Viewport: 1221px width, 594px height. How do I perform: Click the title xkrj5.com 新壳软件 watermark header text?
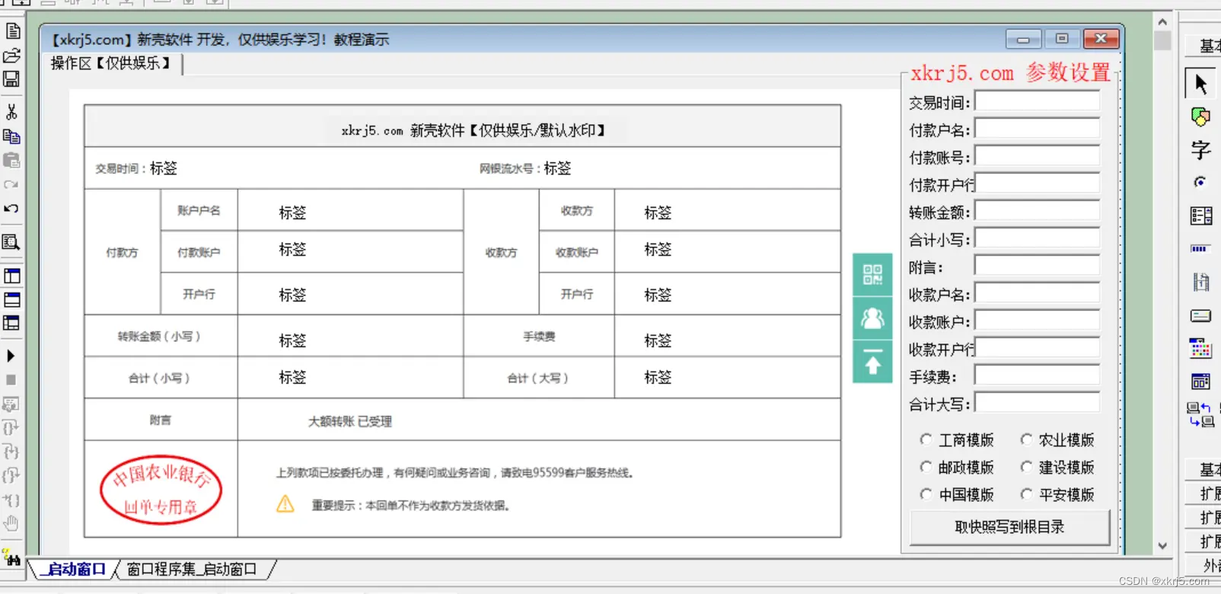coord(473,131)
